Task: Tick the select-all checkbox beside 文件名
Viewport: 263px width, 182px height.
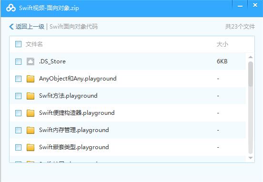Action: tap(18, 44)
